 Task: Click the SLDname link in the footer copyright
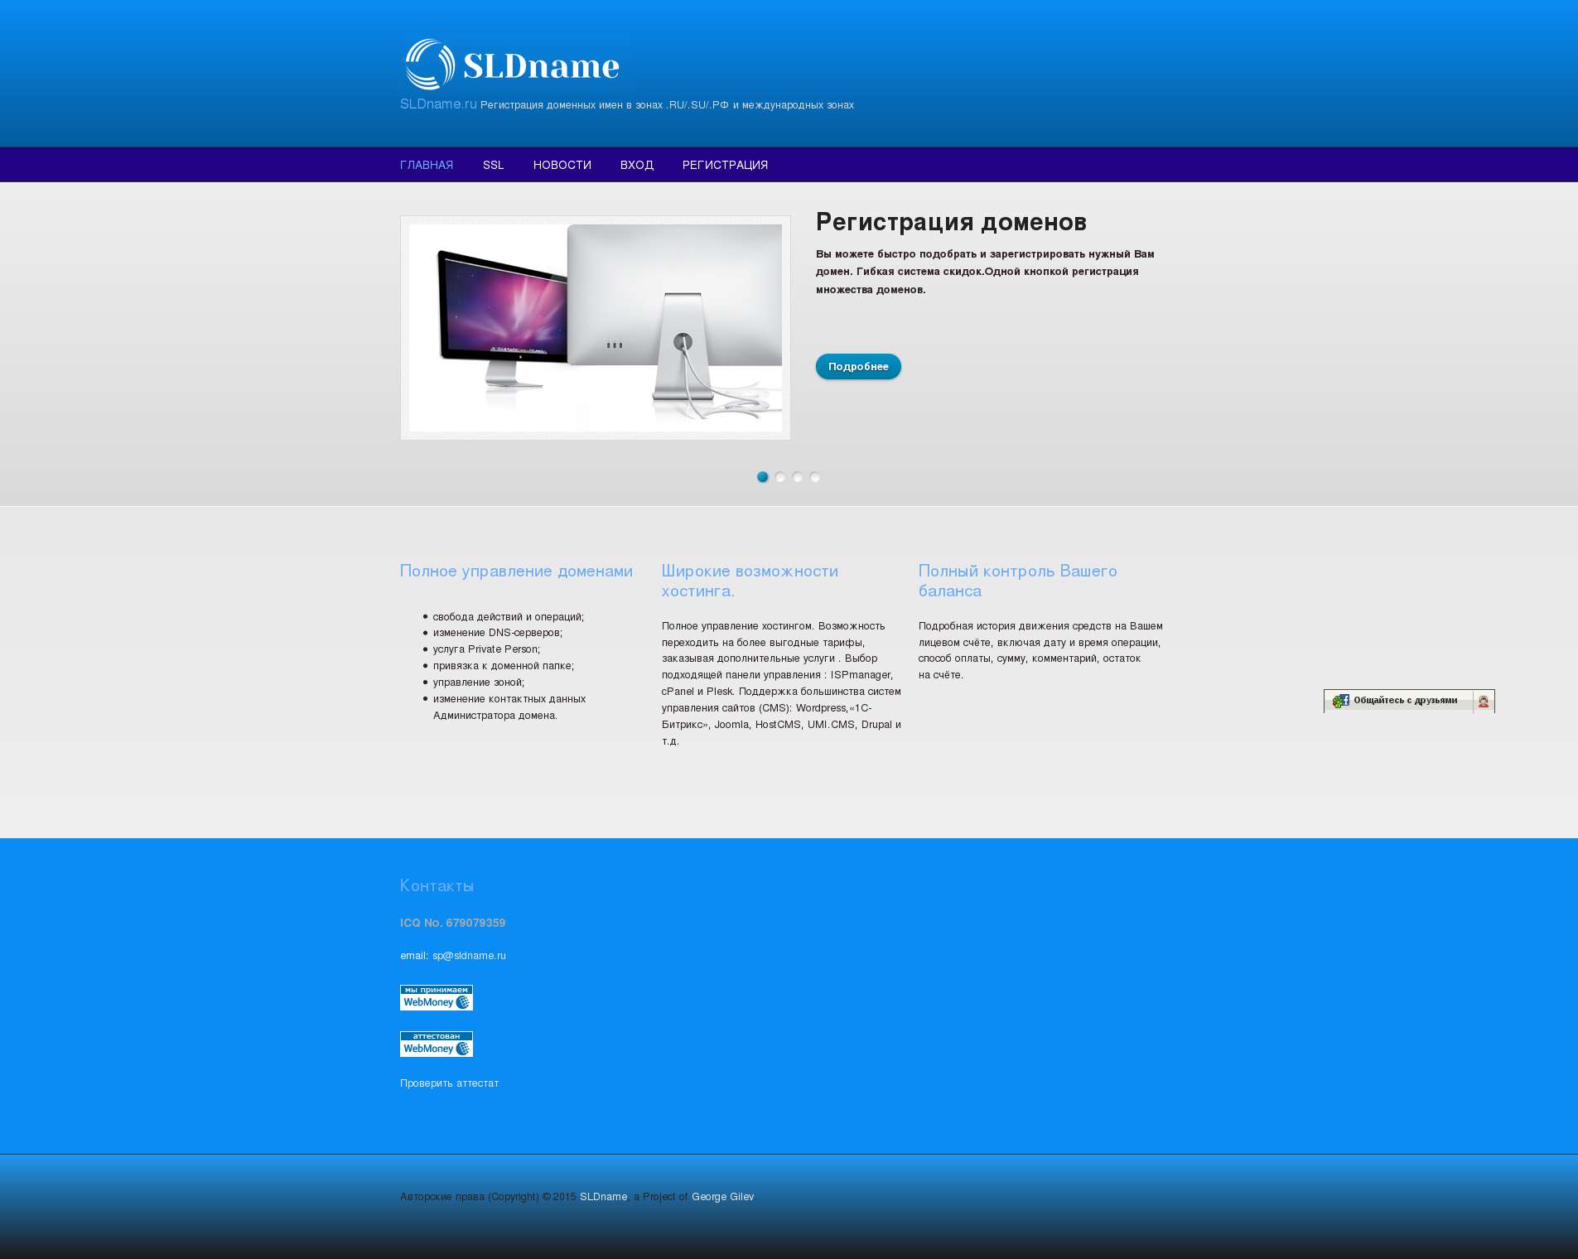pyautogui.click(x=604, y=1197)
